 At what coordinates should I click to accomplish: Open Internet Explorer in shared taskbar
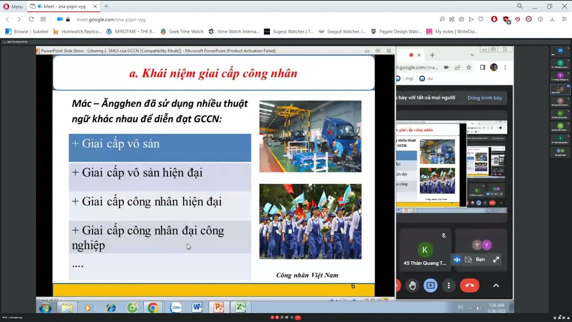click(x=110, y=308)
